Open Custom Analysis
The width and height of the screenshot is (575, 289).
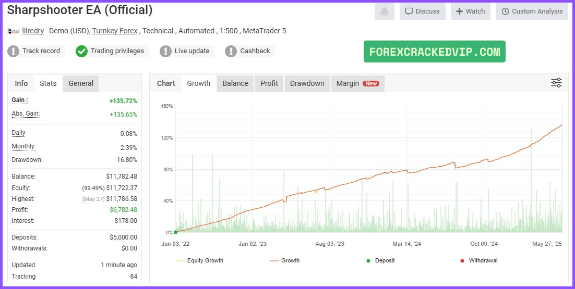coord(532,11)
